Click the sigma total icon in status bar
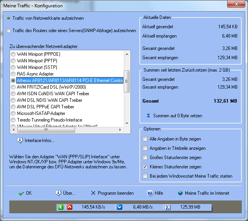 click(x=168, y=207)
